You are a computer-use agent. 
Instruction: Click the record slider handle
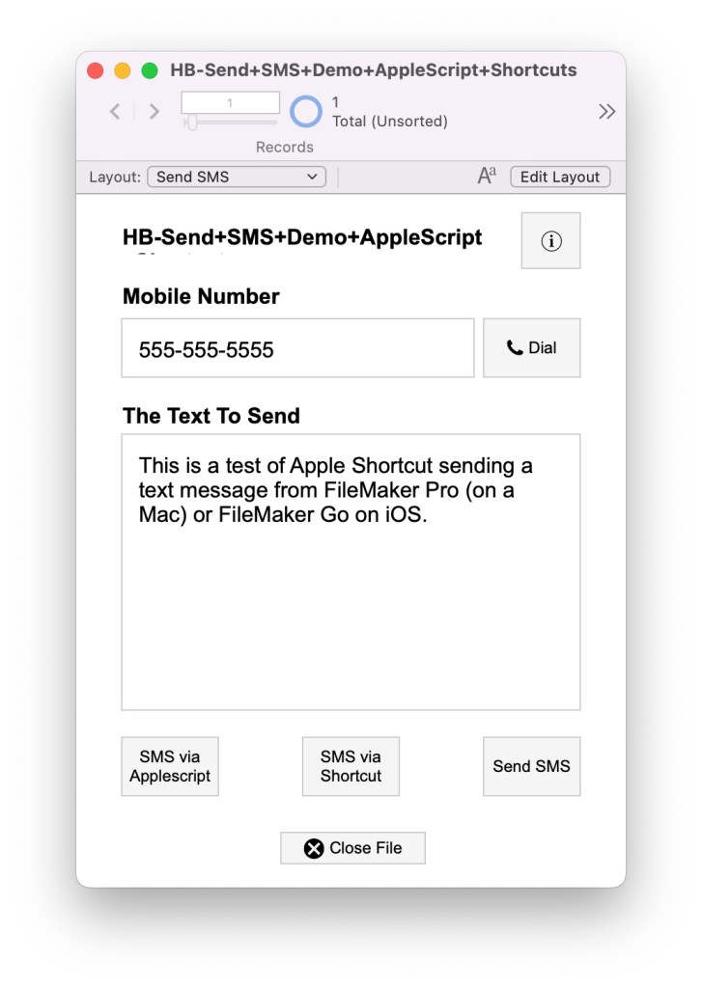192,123
